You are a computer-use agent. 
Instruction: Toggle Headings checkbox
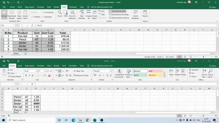click(x=43, y=17)
